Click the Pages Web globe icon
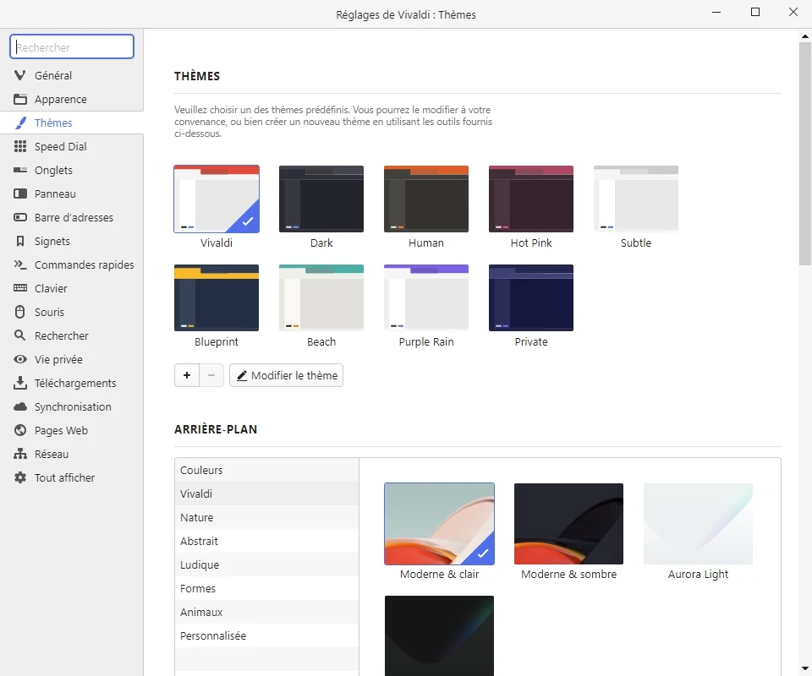Viewport: 812px width, 676px height. [20, 430]
